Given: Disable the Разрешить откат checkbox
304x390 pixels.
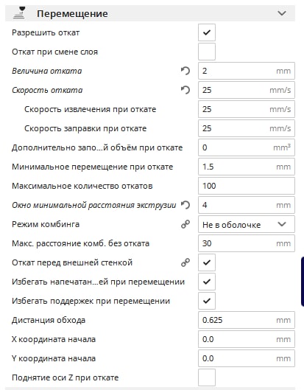Looking at the screenshot, I should click(x=207, y=32).
